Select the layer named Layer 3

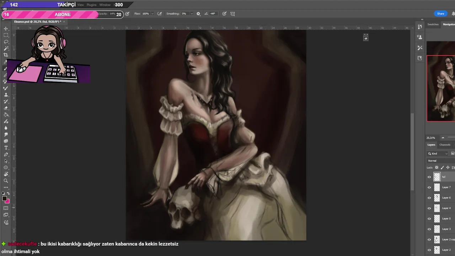pos(446,229)
